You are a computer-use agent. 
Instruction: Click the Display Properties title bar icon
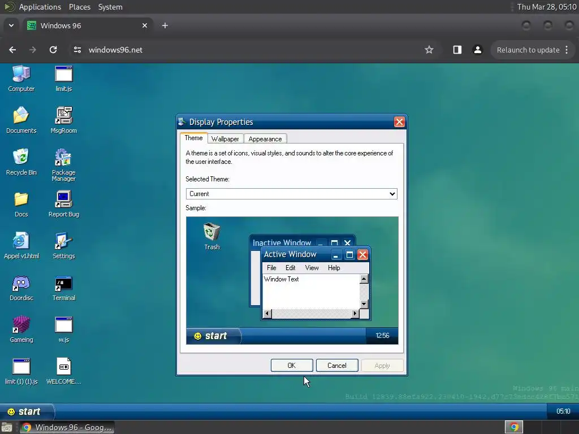(182, 121)
